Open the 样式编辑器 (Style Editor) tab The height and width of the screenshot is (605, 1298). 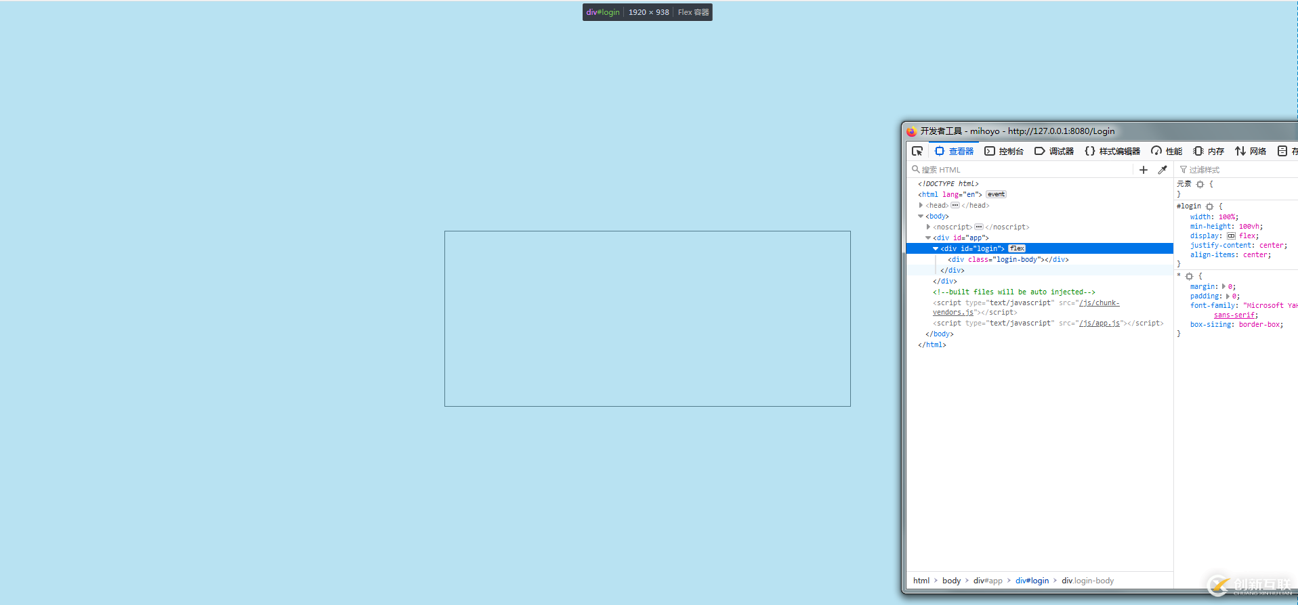1112,151
